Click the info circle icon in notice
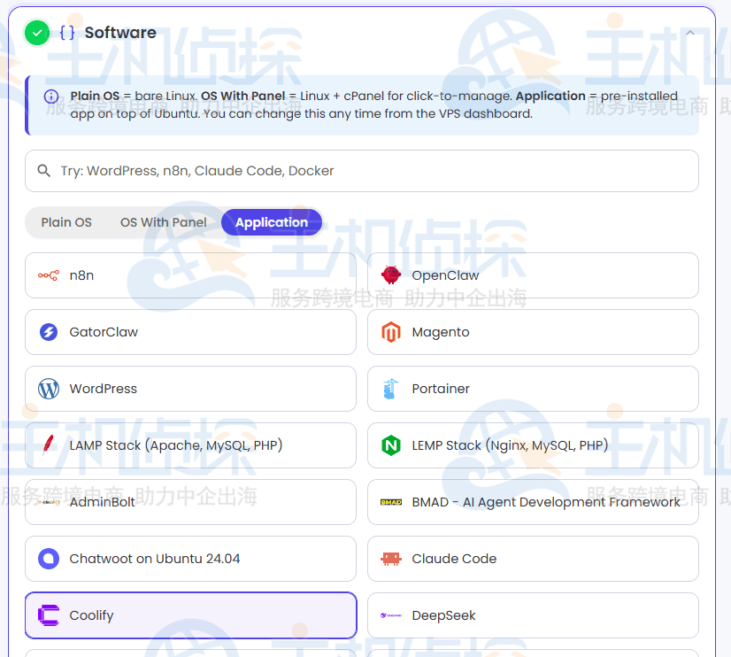731x657 pixels. click(x=50, y=97)
